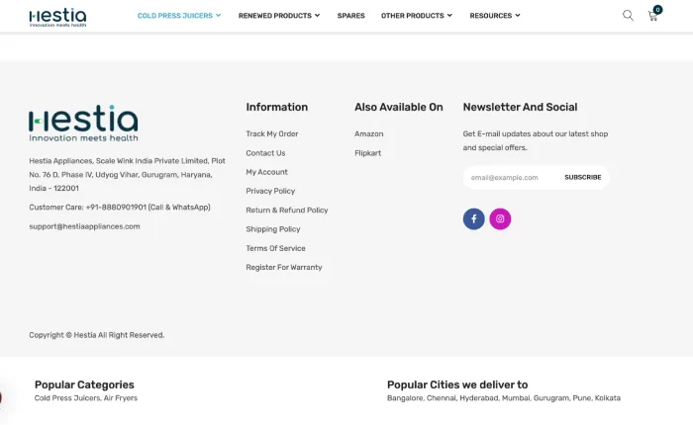Expand the Resources dropdown
Viewport: 693px width, 425px height.
495,16
